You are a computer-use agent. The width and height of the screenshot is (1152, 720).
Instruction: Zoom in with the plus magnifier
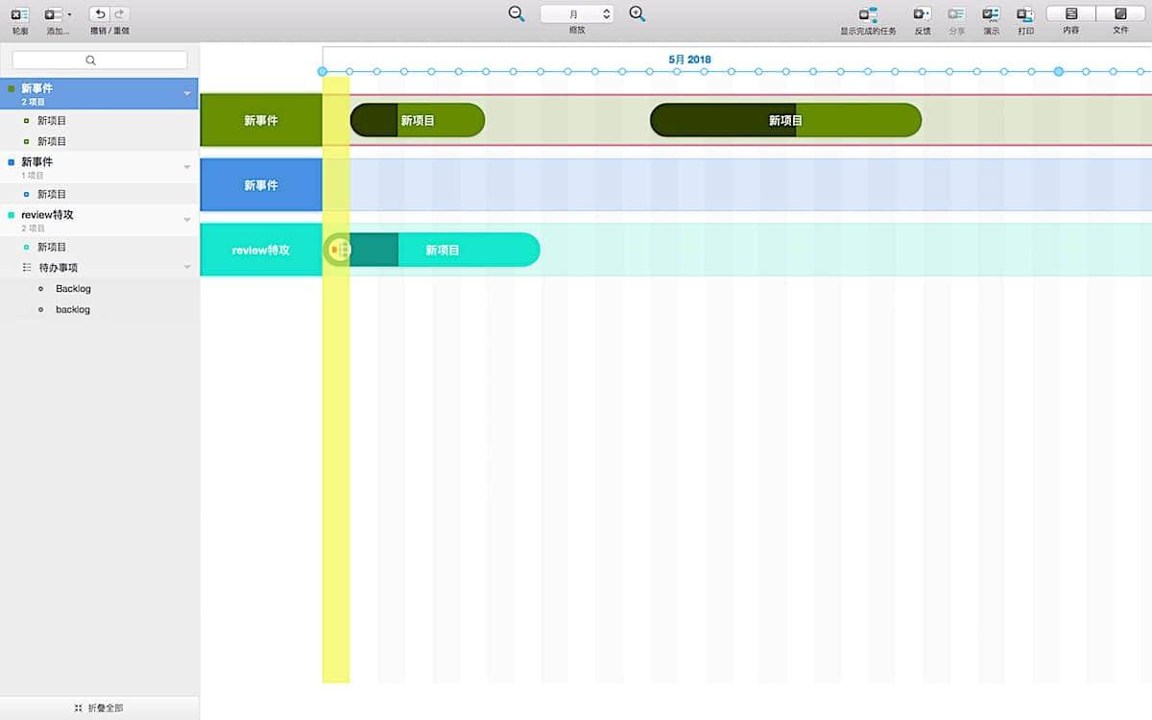pos(636,13)
